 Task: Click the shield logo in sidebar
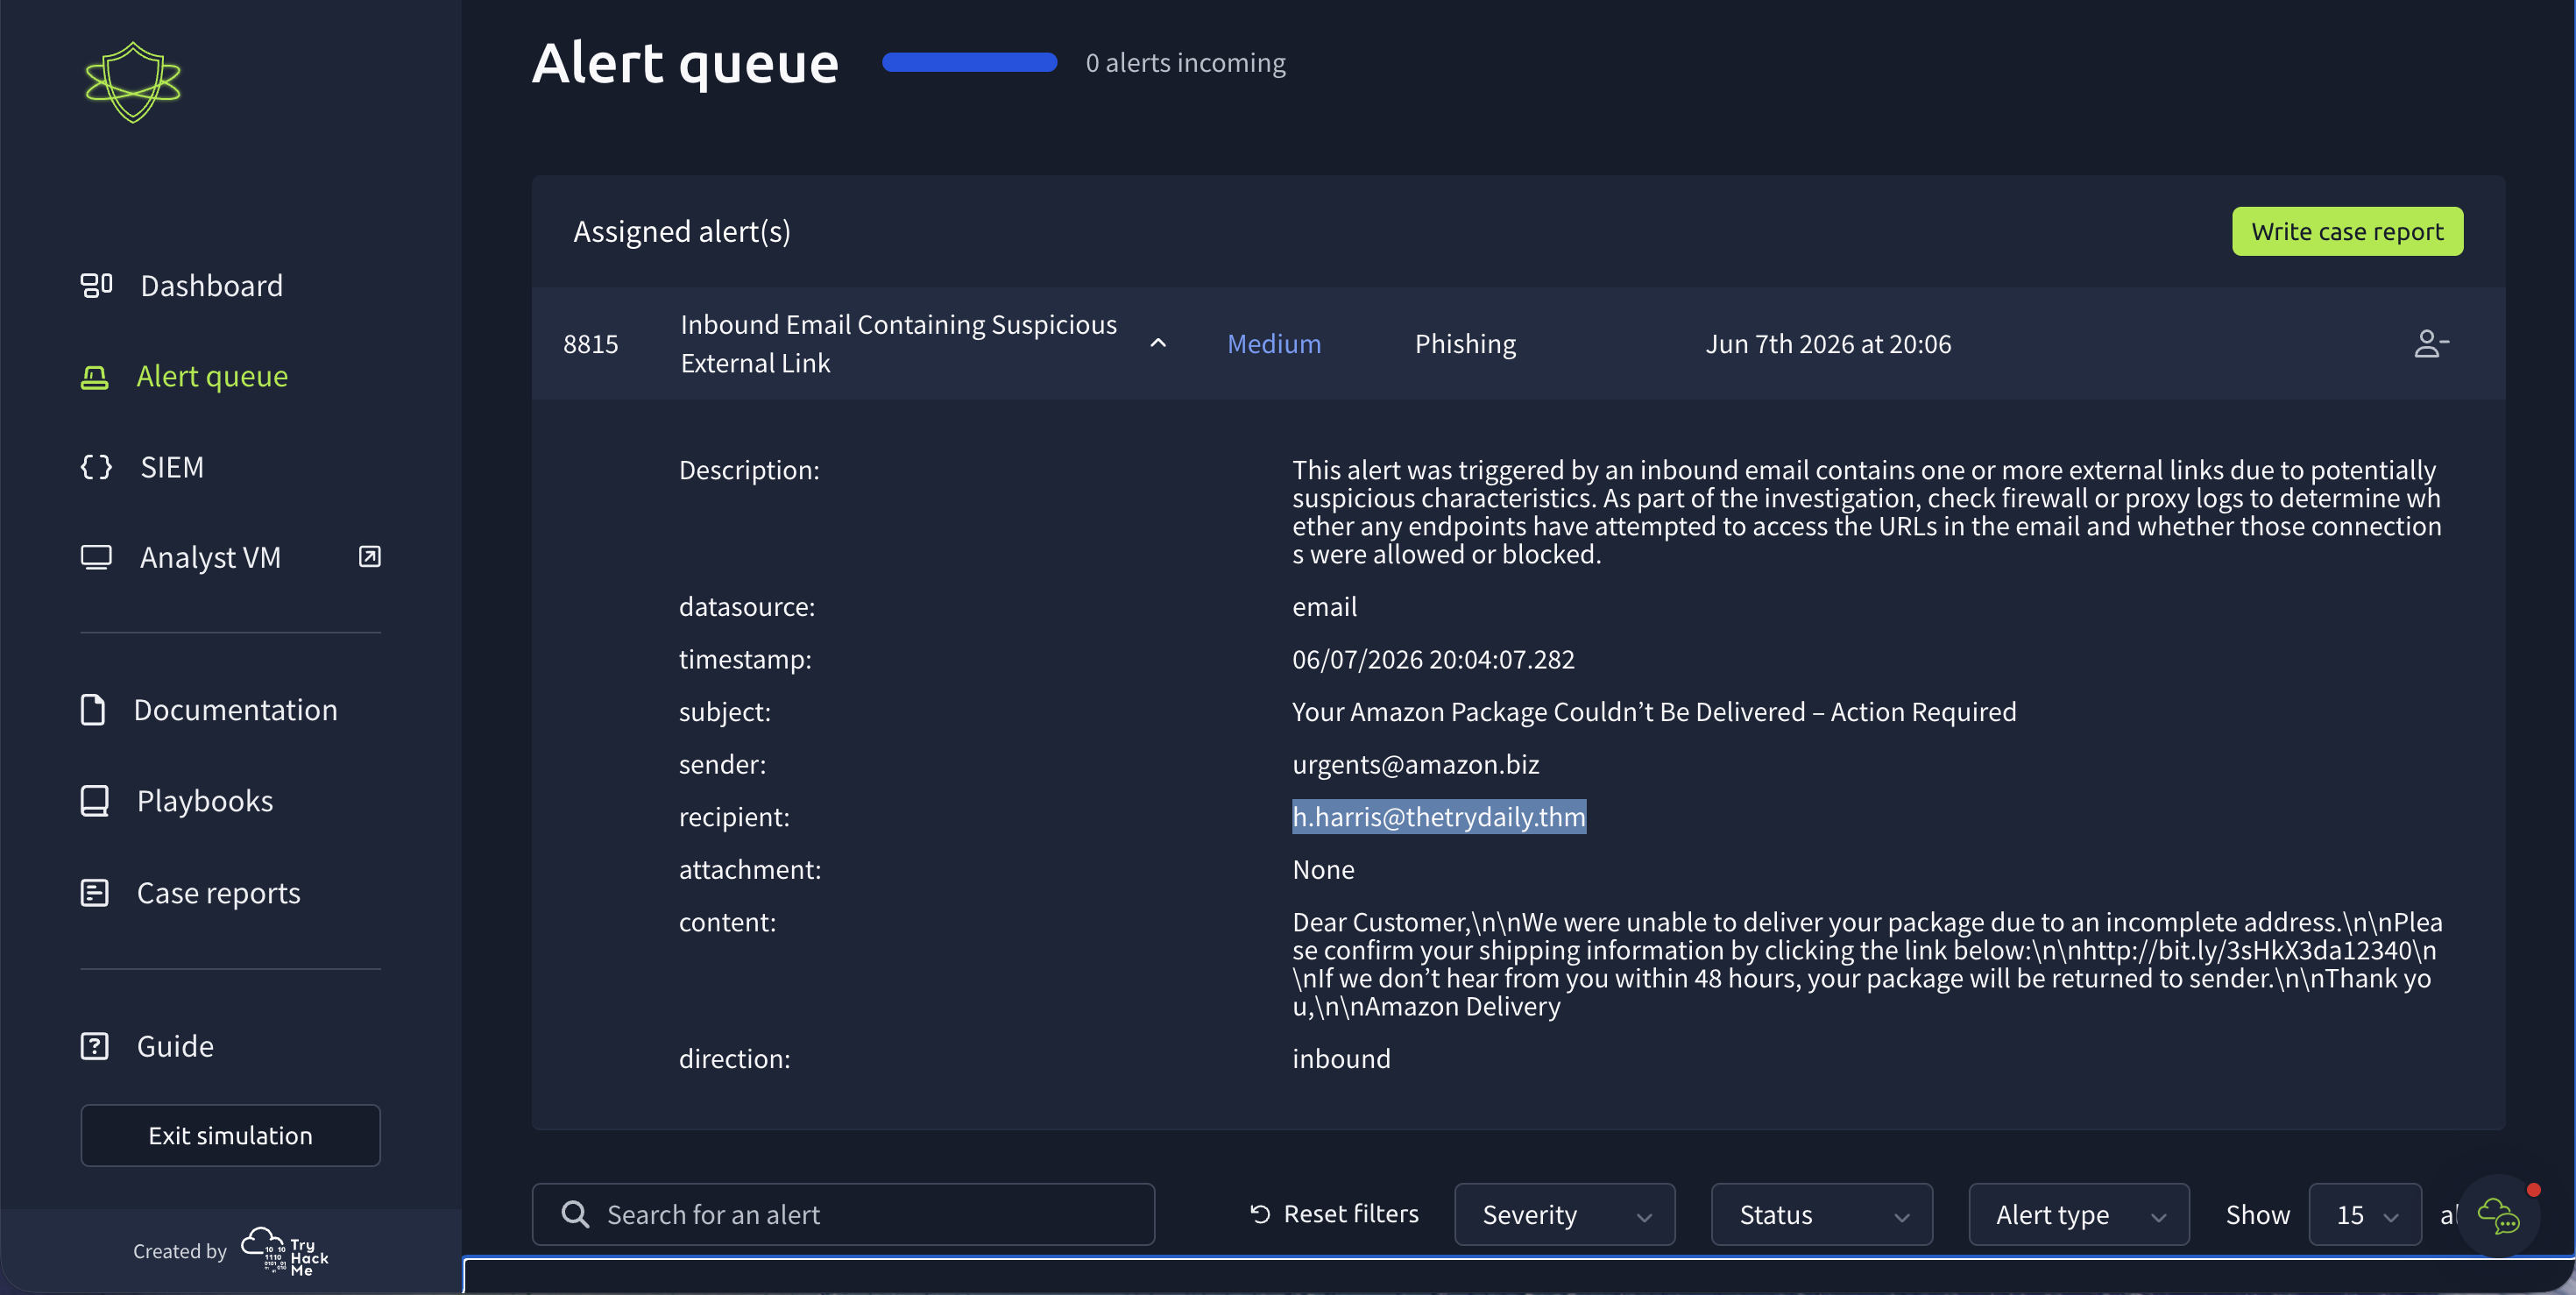tap(133, 82)
